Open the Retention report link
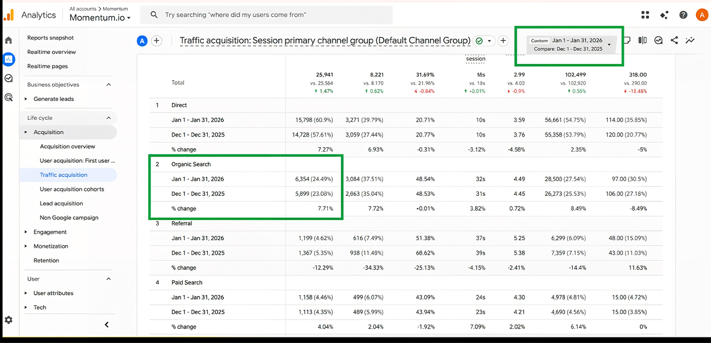The image size is (711, 343). [46, 260]
